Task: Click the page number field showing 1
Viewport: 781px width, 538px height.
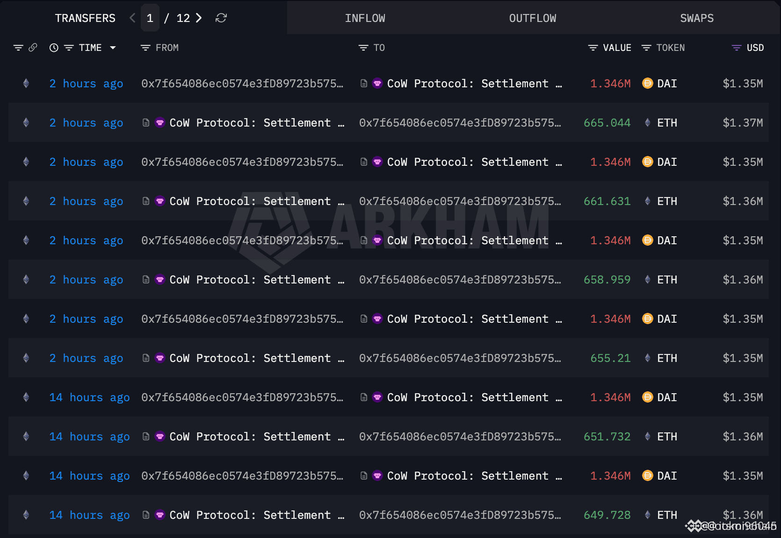Action: (150, 18)
